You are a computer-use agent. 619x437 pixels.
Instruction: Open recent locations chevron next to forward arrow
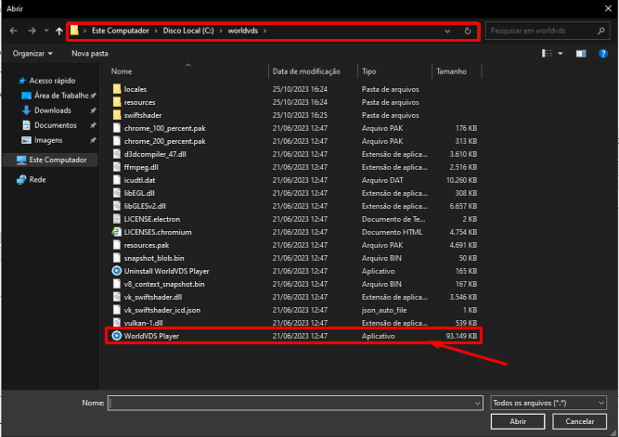click(46, 31)
